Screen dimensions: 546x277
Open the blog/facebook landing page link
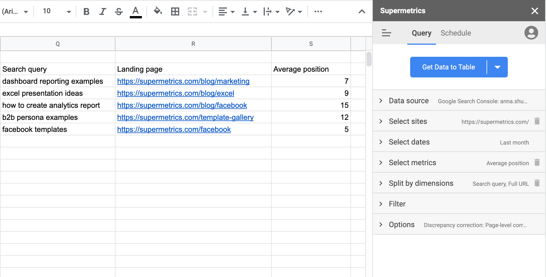182,105
